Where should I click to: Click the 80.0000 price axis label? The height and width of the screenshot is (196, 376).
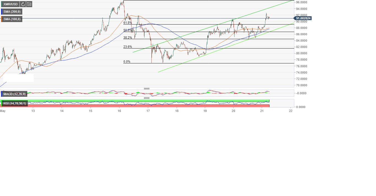pyautogui.click(x=302, y=53)
